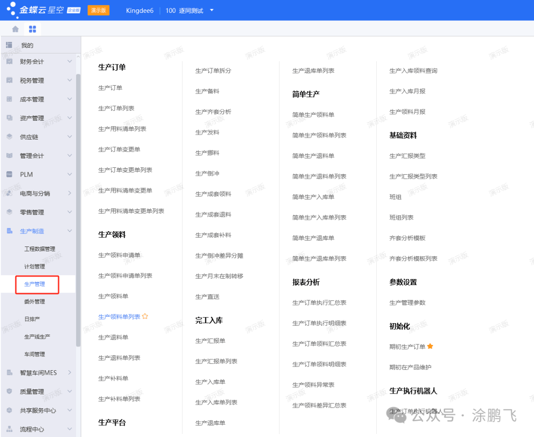Click the 财务会计 sidebar icon
The height and width of the screenshot is (437, 534).
pyautogui.click(x=9, y=61)
